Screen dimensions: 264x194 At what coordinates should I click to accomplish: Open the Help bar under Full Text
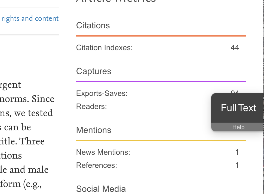point(238,127)
